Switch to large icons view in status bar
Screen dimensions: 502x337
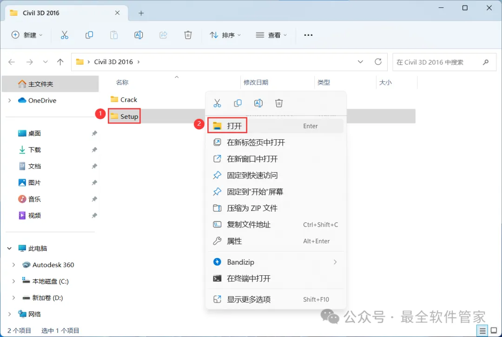click(494, 331)
